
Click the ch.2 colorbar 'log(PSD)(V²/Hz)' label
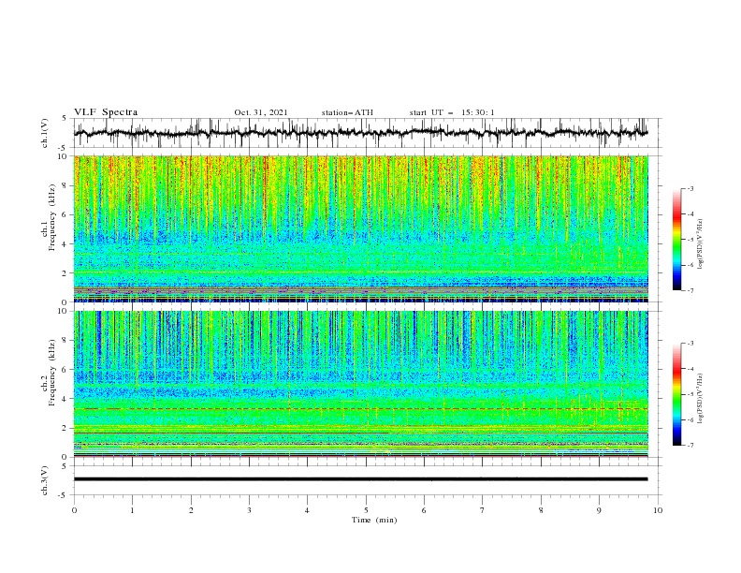(x=701, y=399)
